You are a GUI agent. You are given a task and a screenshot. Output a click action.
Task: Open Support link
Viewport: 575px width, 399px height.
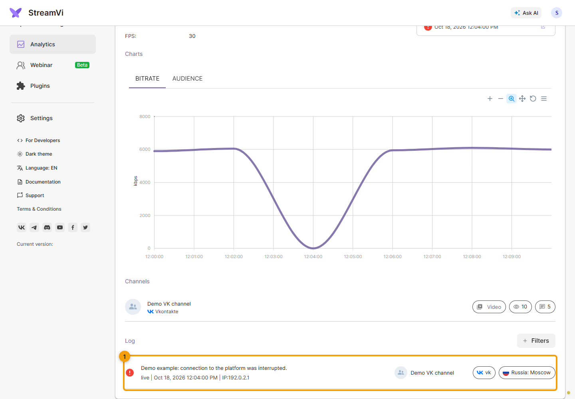(30, 196)
